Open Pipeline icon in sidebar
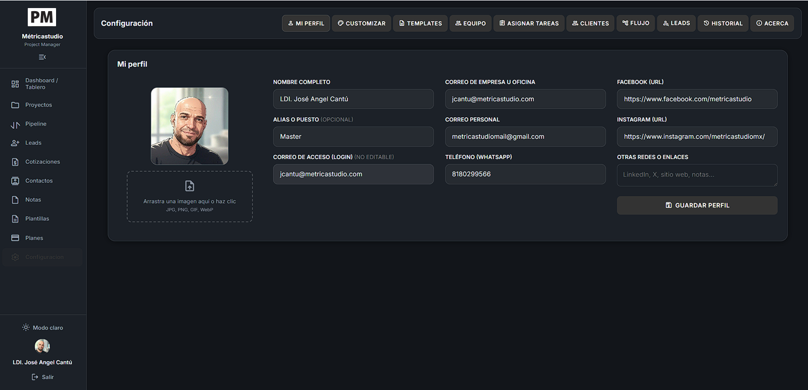The image size is (808, 390). pos(15,124)
